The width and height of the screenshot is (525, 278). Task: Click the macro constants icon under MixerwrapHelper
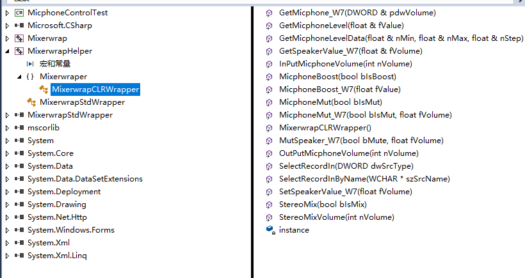click(x=30, y=64)
